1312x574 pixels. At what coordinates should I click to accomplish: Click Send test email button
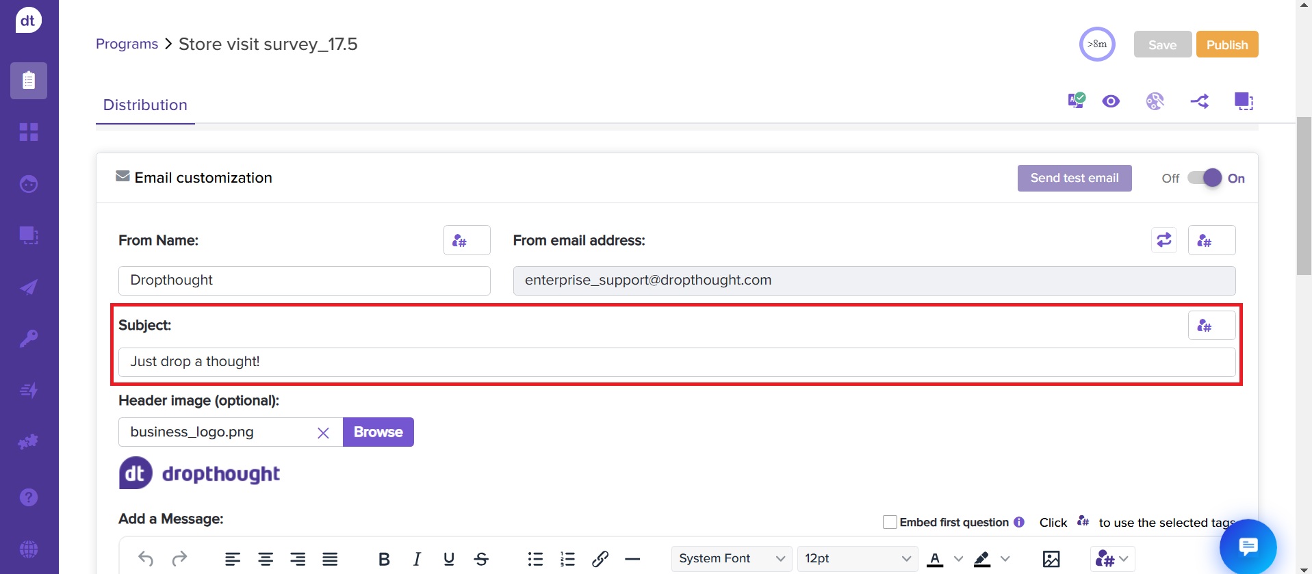tap(1074, 178)
